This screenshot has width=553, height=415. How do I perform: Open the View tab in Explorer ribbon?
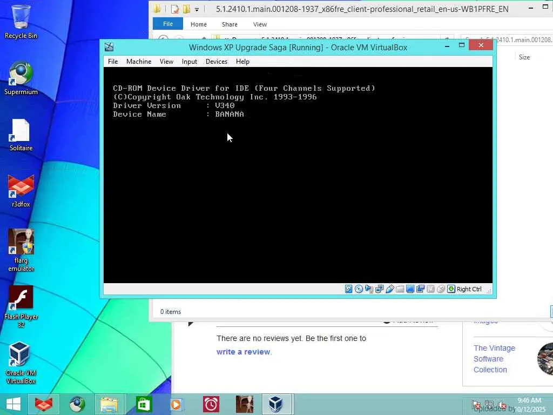pos(260,24)
